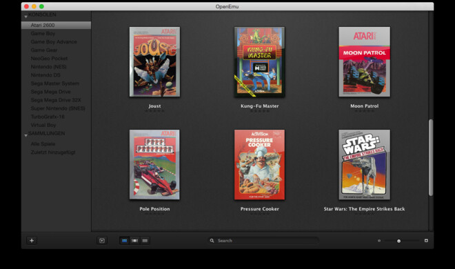The width and height of the screenshot is (455, 269).
Task: Click the plus button to add collection
Action: 32,240
